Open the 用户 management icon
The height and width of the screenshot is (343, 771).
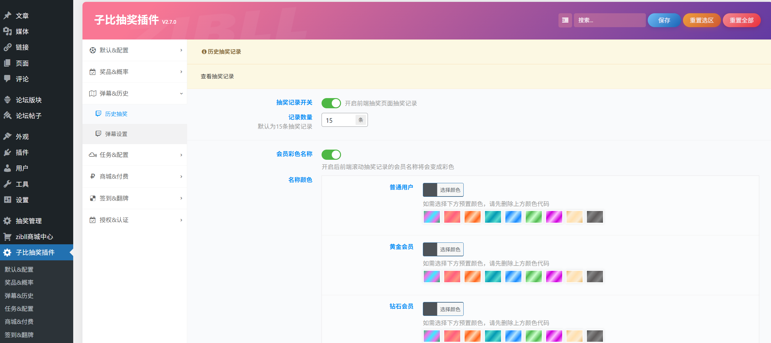click(7, 168)
